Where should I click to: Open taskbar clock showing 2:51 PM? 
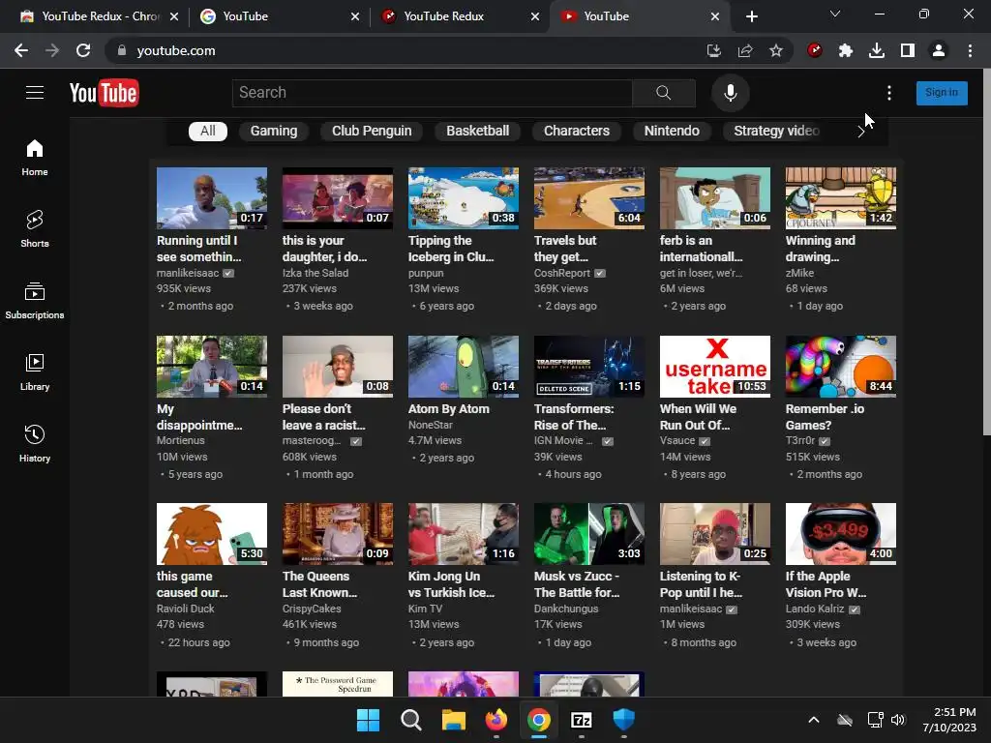[949, 720]
